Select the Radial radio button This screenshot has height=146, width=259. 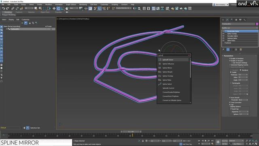[231, 72]
